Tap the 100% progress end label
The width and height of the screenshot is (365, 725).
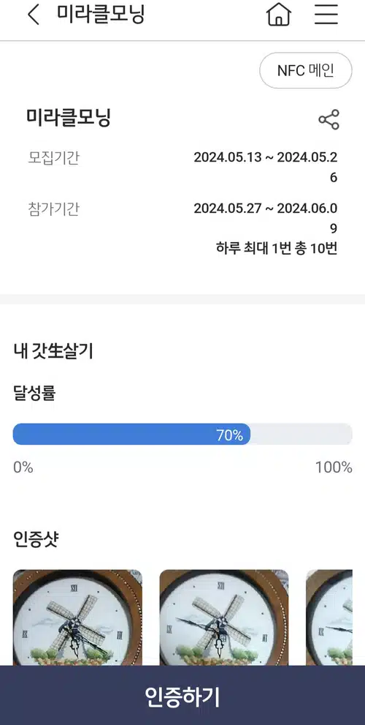click(334, 467)
